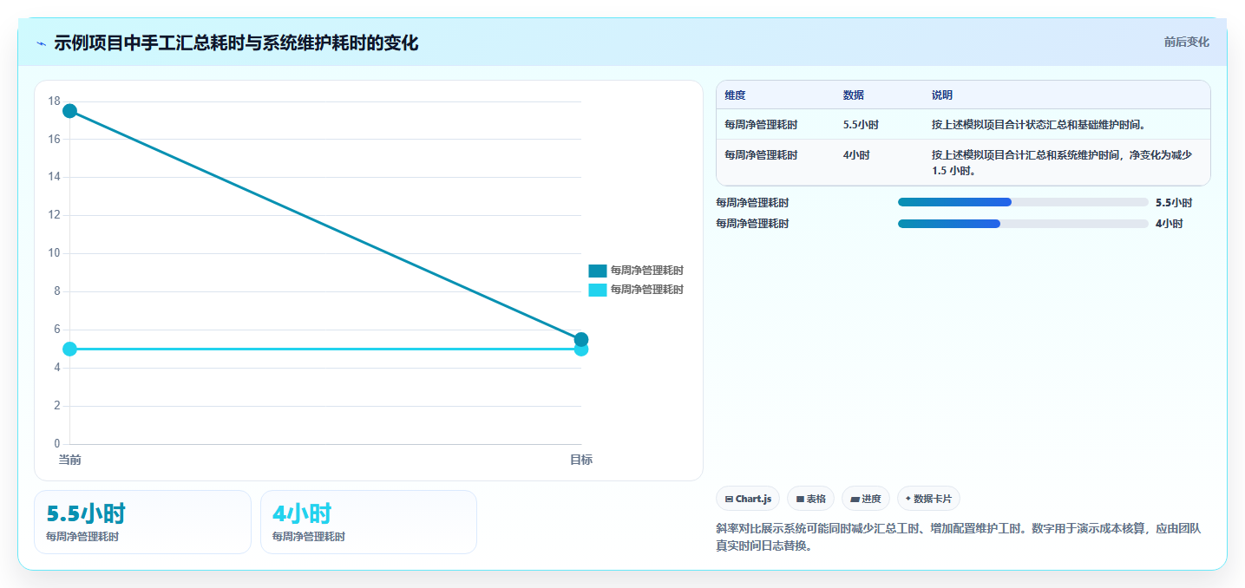Click the card title 示例项目中手工汇总耗时与系统维护耗时的变化
Viewport: 1245px width, 588px height.
pos(236,43)
